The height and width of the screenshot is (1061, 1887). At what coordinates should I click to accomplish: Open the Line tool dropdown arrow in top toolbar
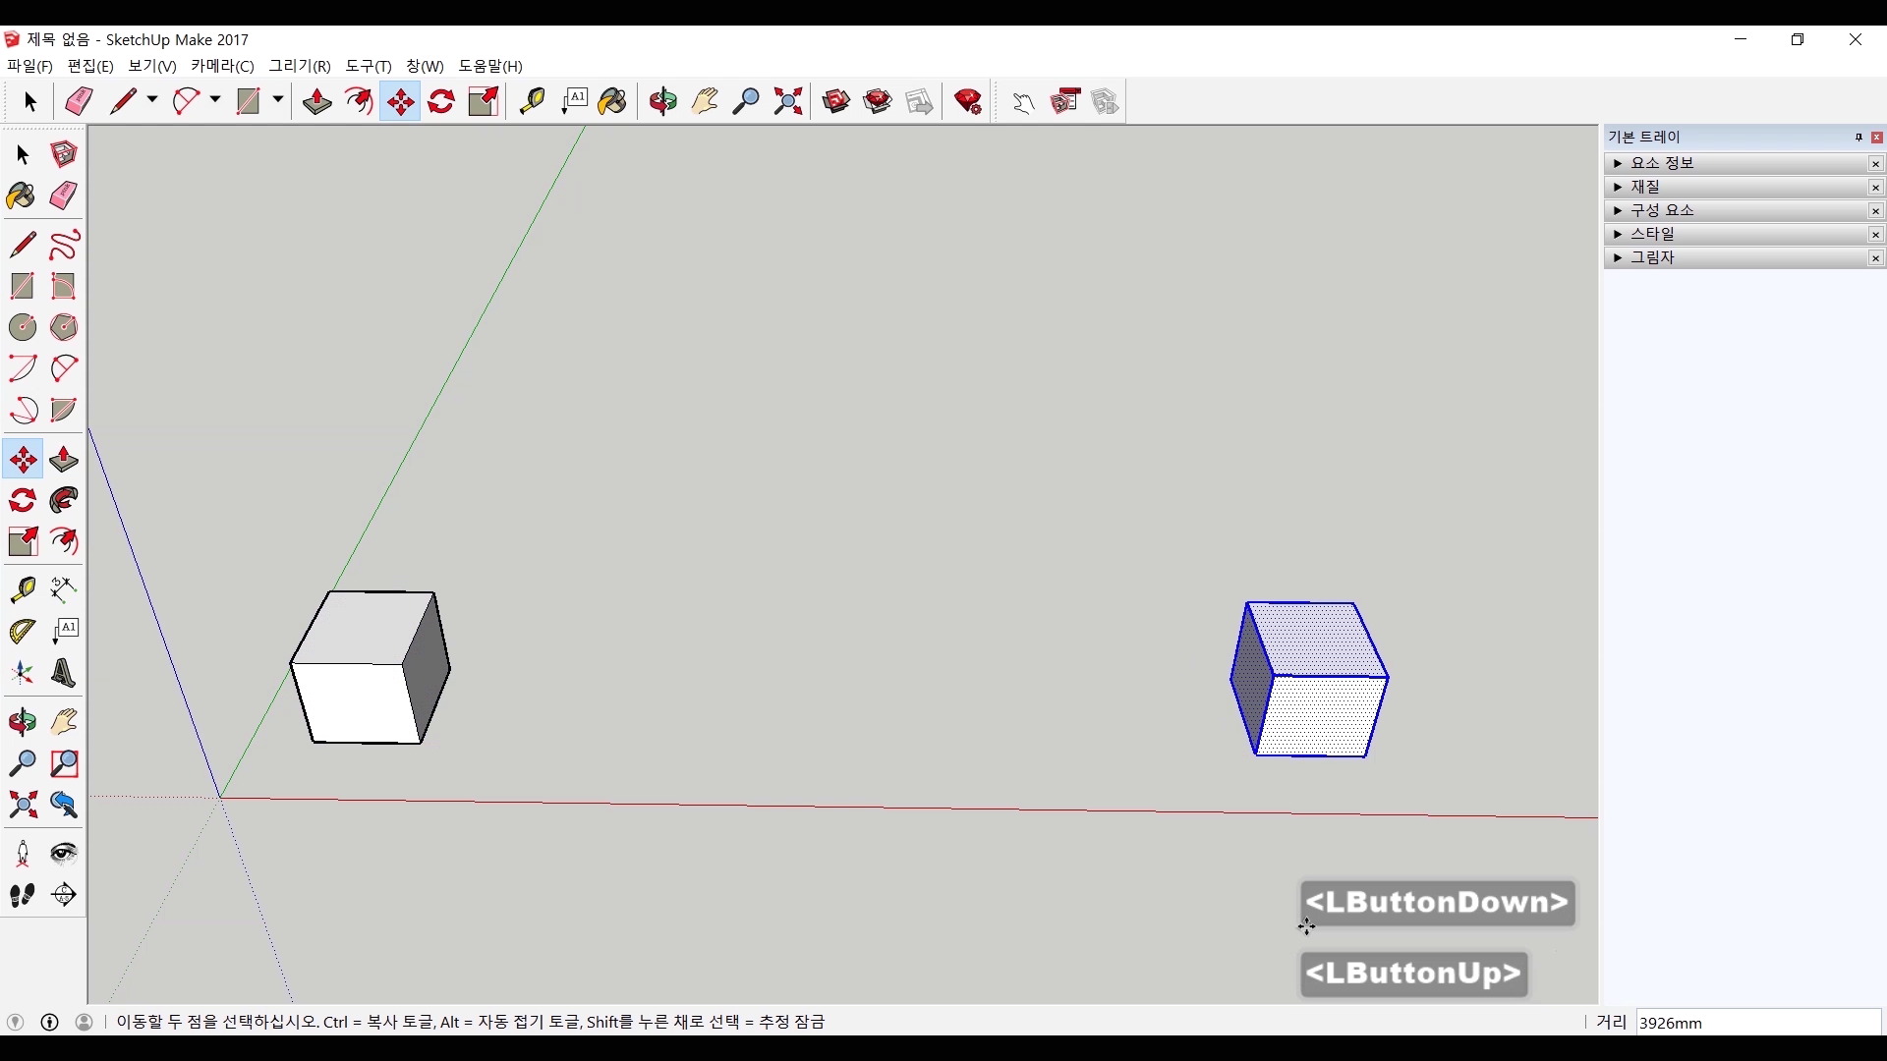pos(152,100)
